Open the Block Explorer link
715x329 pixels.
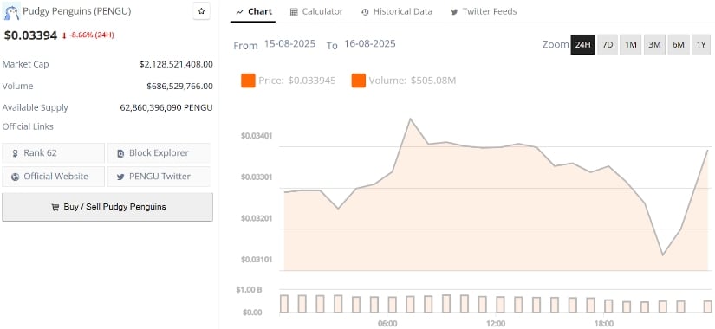[x=159, y=153]
